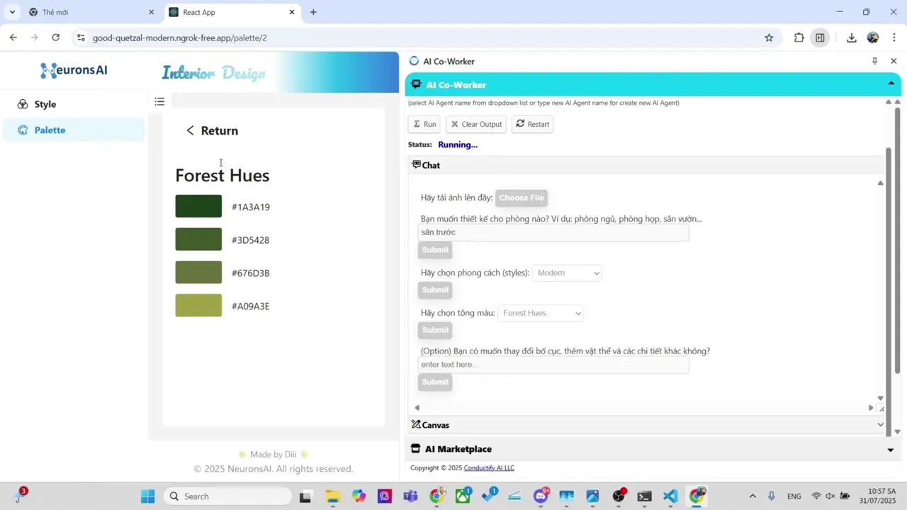Image resolution: width=907 pixels, height=510 pixels.
Task: Click the #676D3B color swatch
Action: coord(198,272)
